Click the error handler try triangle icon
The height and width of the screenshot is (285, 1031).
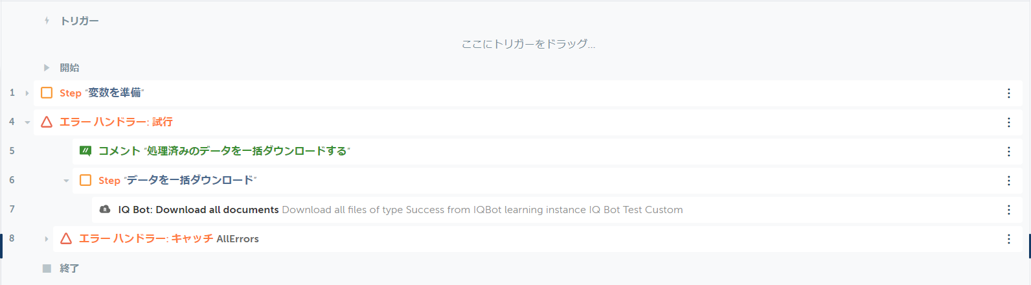pyautogui.click(x=47, y=122)
